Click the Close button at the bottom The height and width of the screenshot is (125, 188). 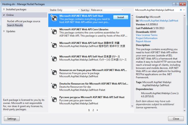coord(176,119)
